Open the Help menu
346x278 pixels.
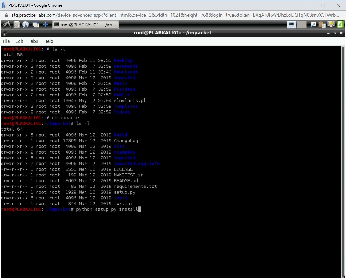[48, 41]
